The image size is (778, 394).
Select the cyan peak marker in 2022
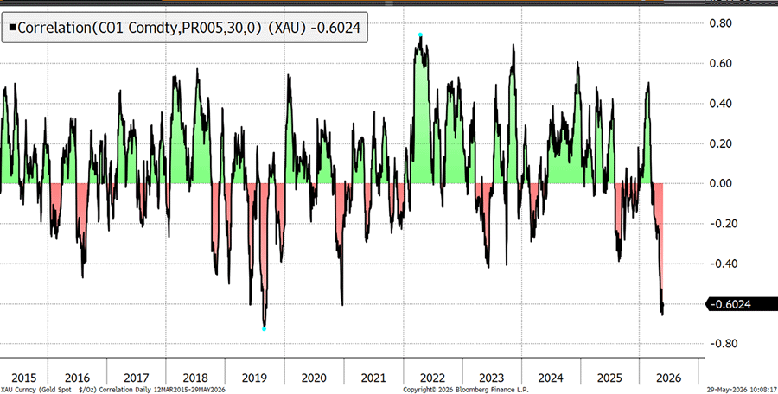pos(420,35)
